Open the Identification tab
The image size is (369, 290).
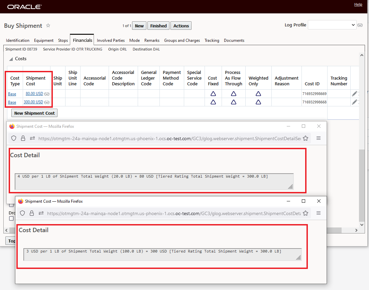click(x=18, y=40)
